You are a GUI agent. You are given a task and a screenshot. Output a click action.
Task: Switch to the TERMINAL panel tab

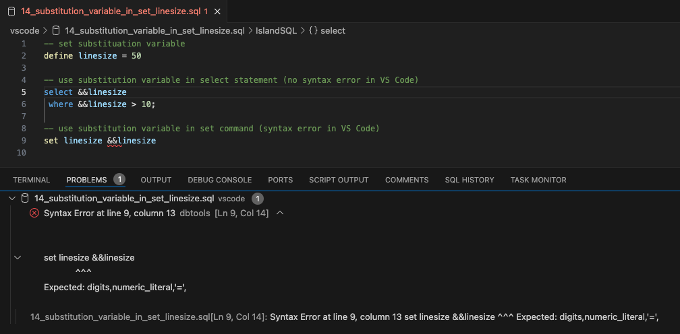(31, 180)
